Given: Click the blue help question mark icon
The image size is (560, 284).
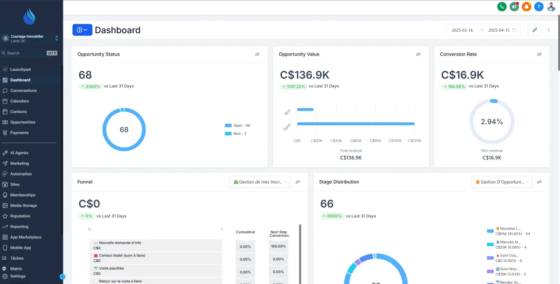Looking at the screenshot, I should click(x=539, y=7).
